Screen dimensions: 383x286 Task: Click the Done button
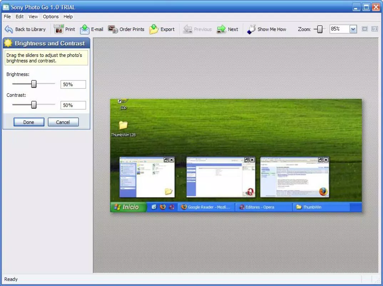(x=29, y=122)
